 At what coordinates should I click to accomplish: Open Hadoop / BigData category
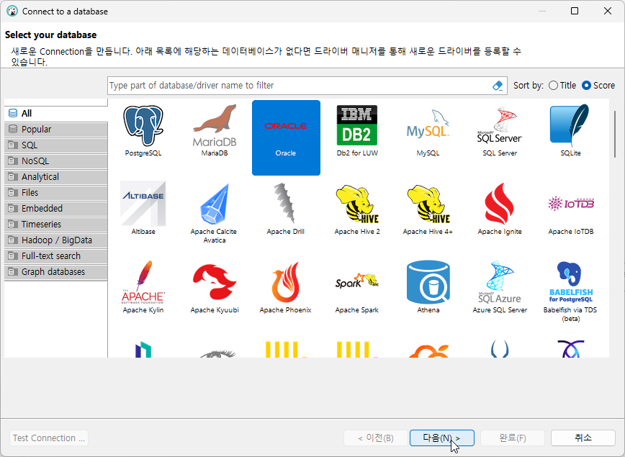click(56, 240)
